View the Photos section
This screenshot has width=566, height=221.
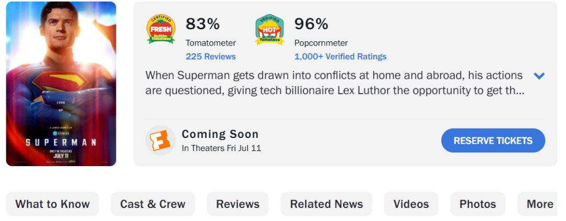tap(477, 204)
